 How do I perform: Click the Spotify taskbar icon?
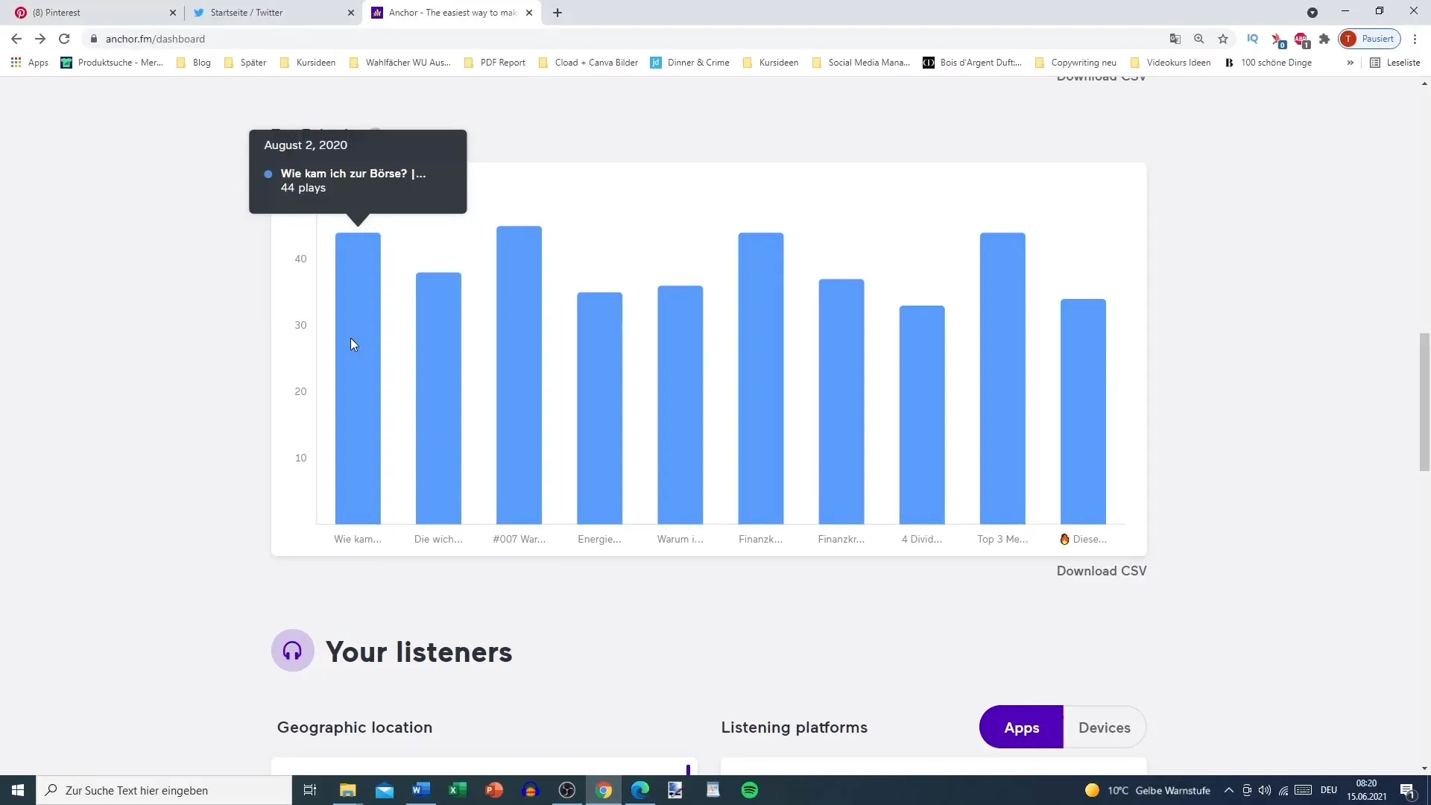tap(749, 790)
